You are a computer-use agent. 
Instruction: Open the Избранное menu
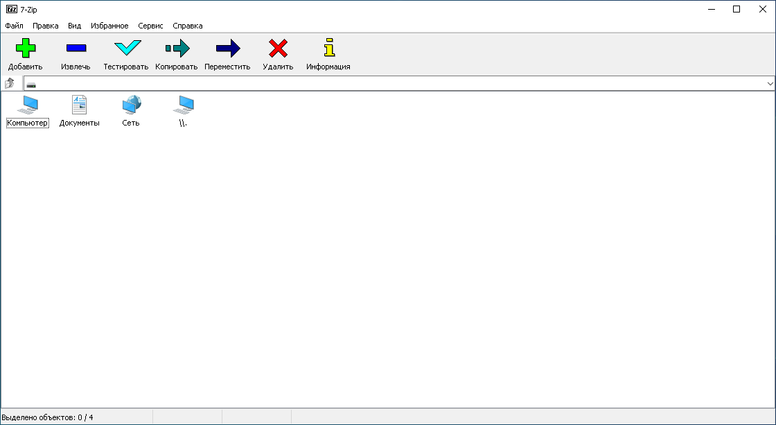[x=109, y=26]
